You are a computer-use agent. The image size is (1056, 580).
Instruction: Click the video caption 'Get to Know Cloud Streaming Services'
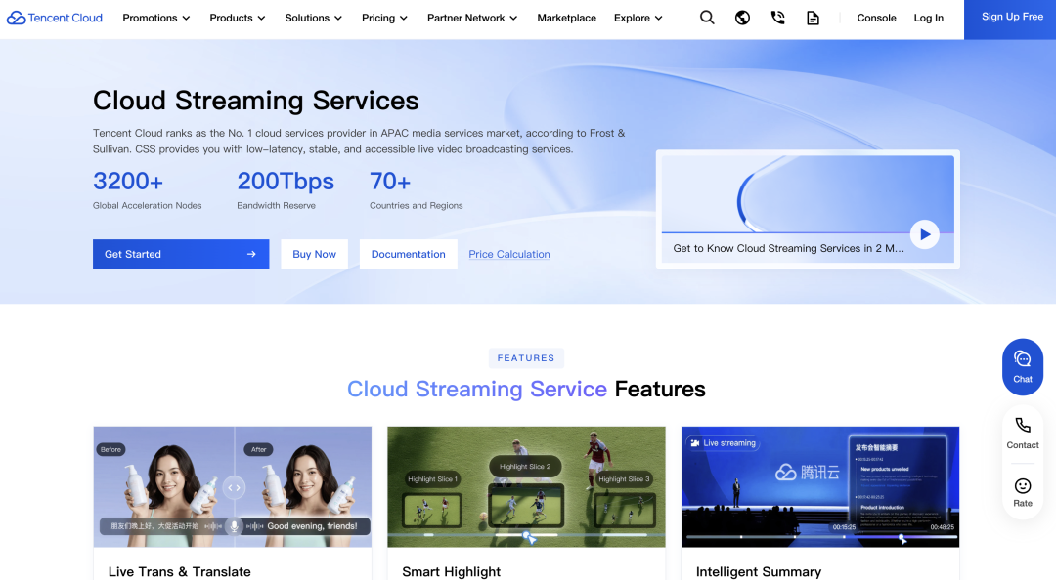point(789,248)
